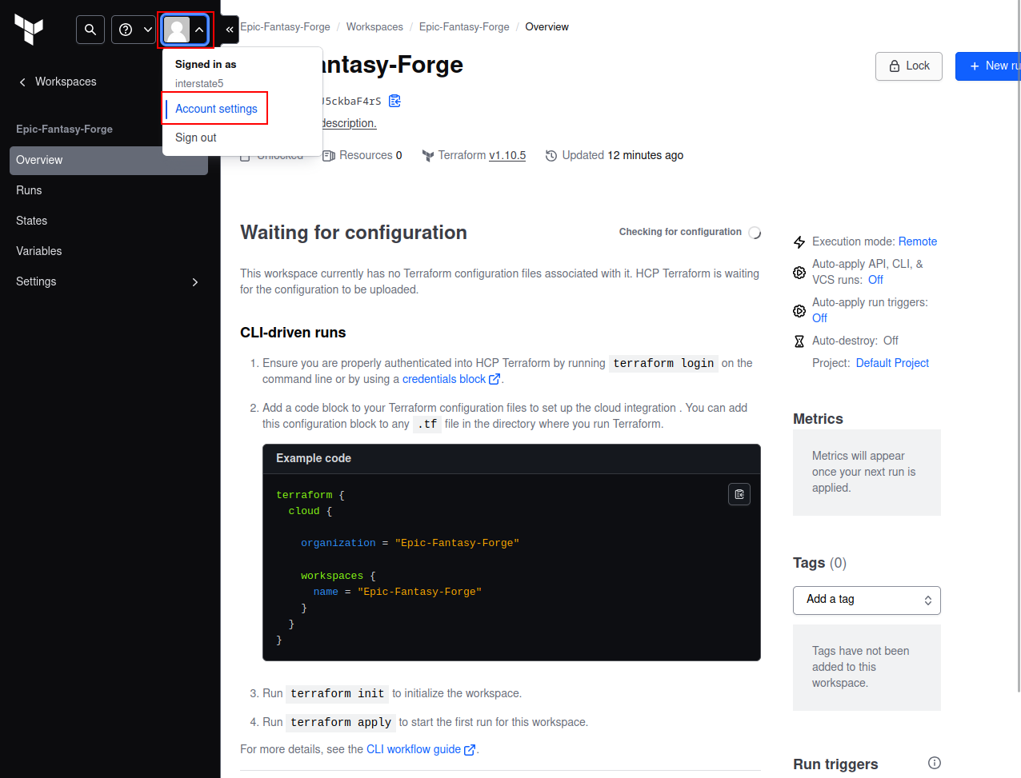Click Workspaces breadcrumb link
1021x778 pixels.
(x=374, y=27)
